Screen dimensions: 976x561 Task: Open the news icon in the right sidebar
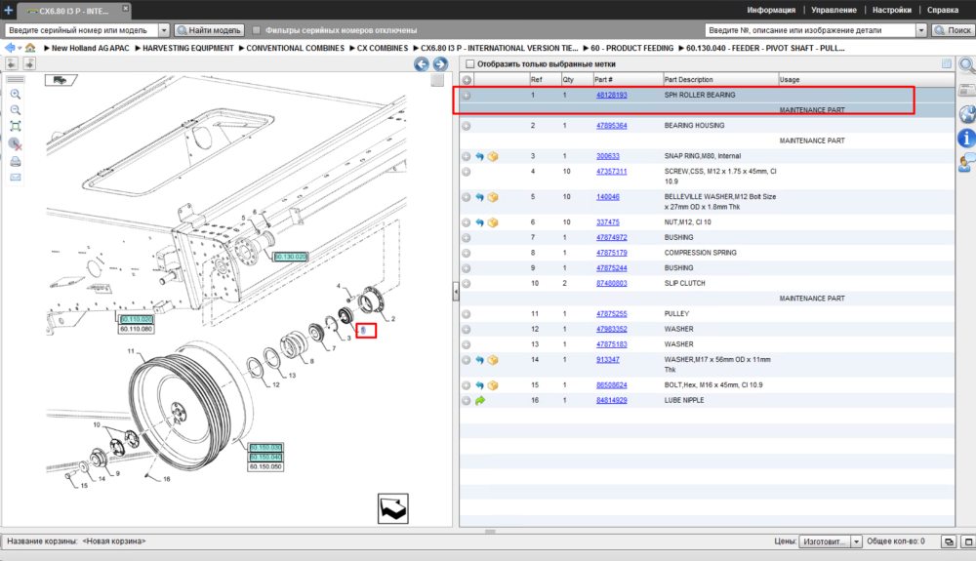coord(966,91)
